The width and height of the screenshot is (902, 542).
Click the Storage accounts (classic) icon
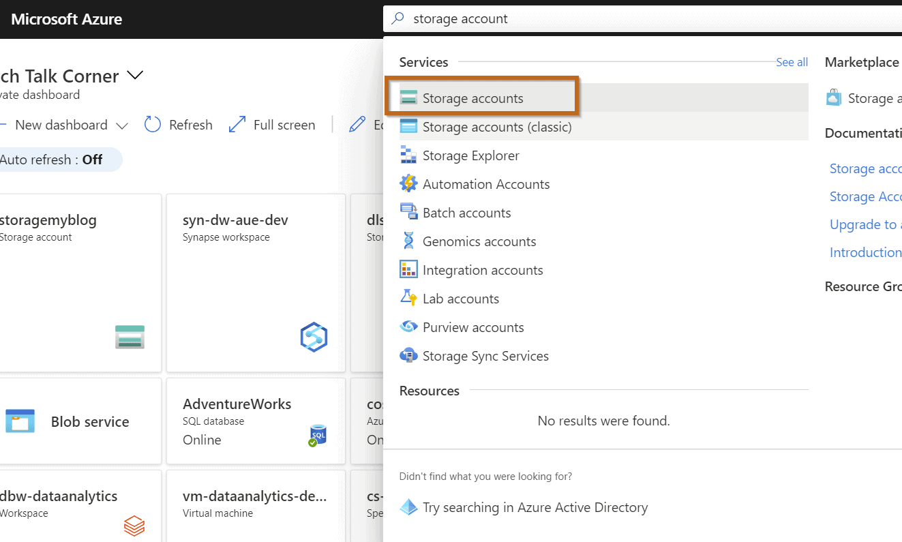tap(408, 126)
